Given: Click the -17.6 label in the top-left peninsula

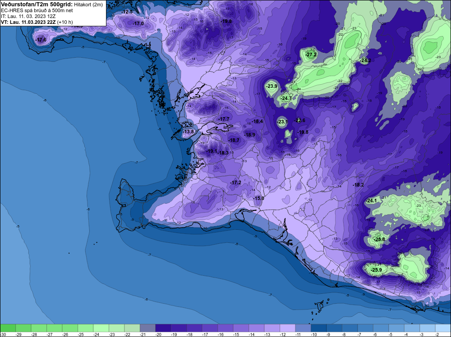Looking at the screenshot, I should [41, 40].
